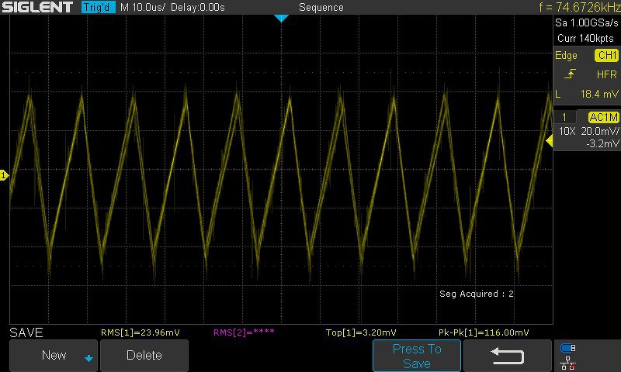Click the Seg Acquired : 2 label
621x372 pixels.
click(477, 294)
